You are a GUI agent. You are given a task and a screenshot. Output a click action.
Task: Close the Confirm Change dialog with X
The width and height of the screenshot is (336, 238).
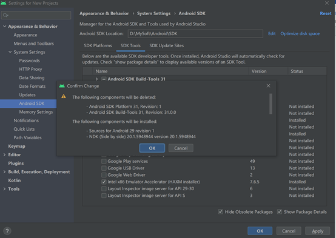click(x=268, y=86)
